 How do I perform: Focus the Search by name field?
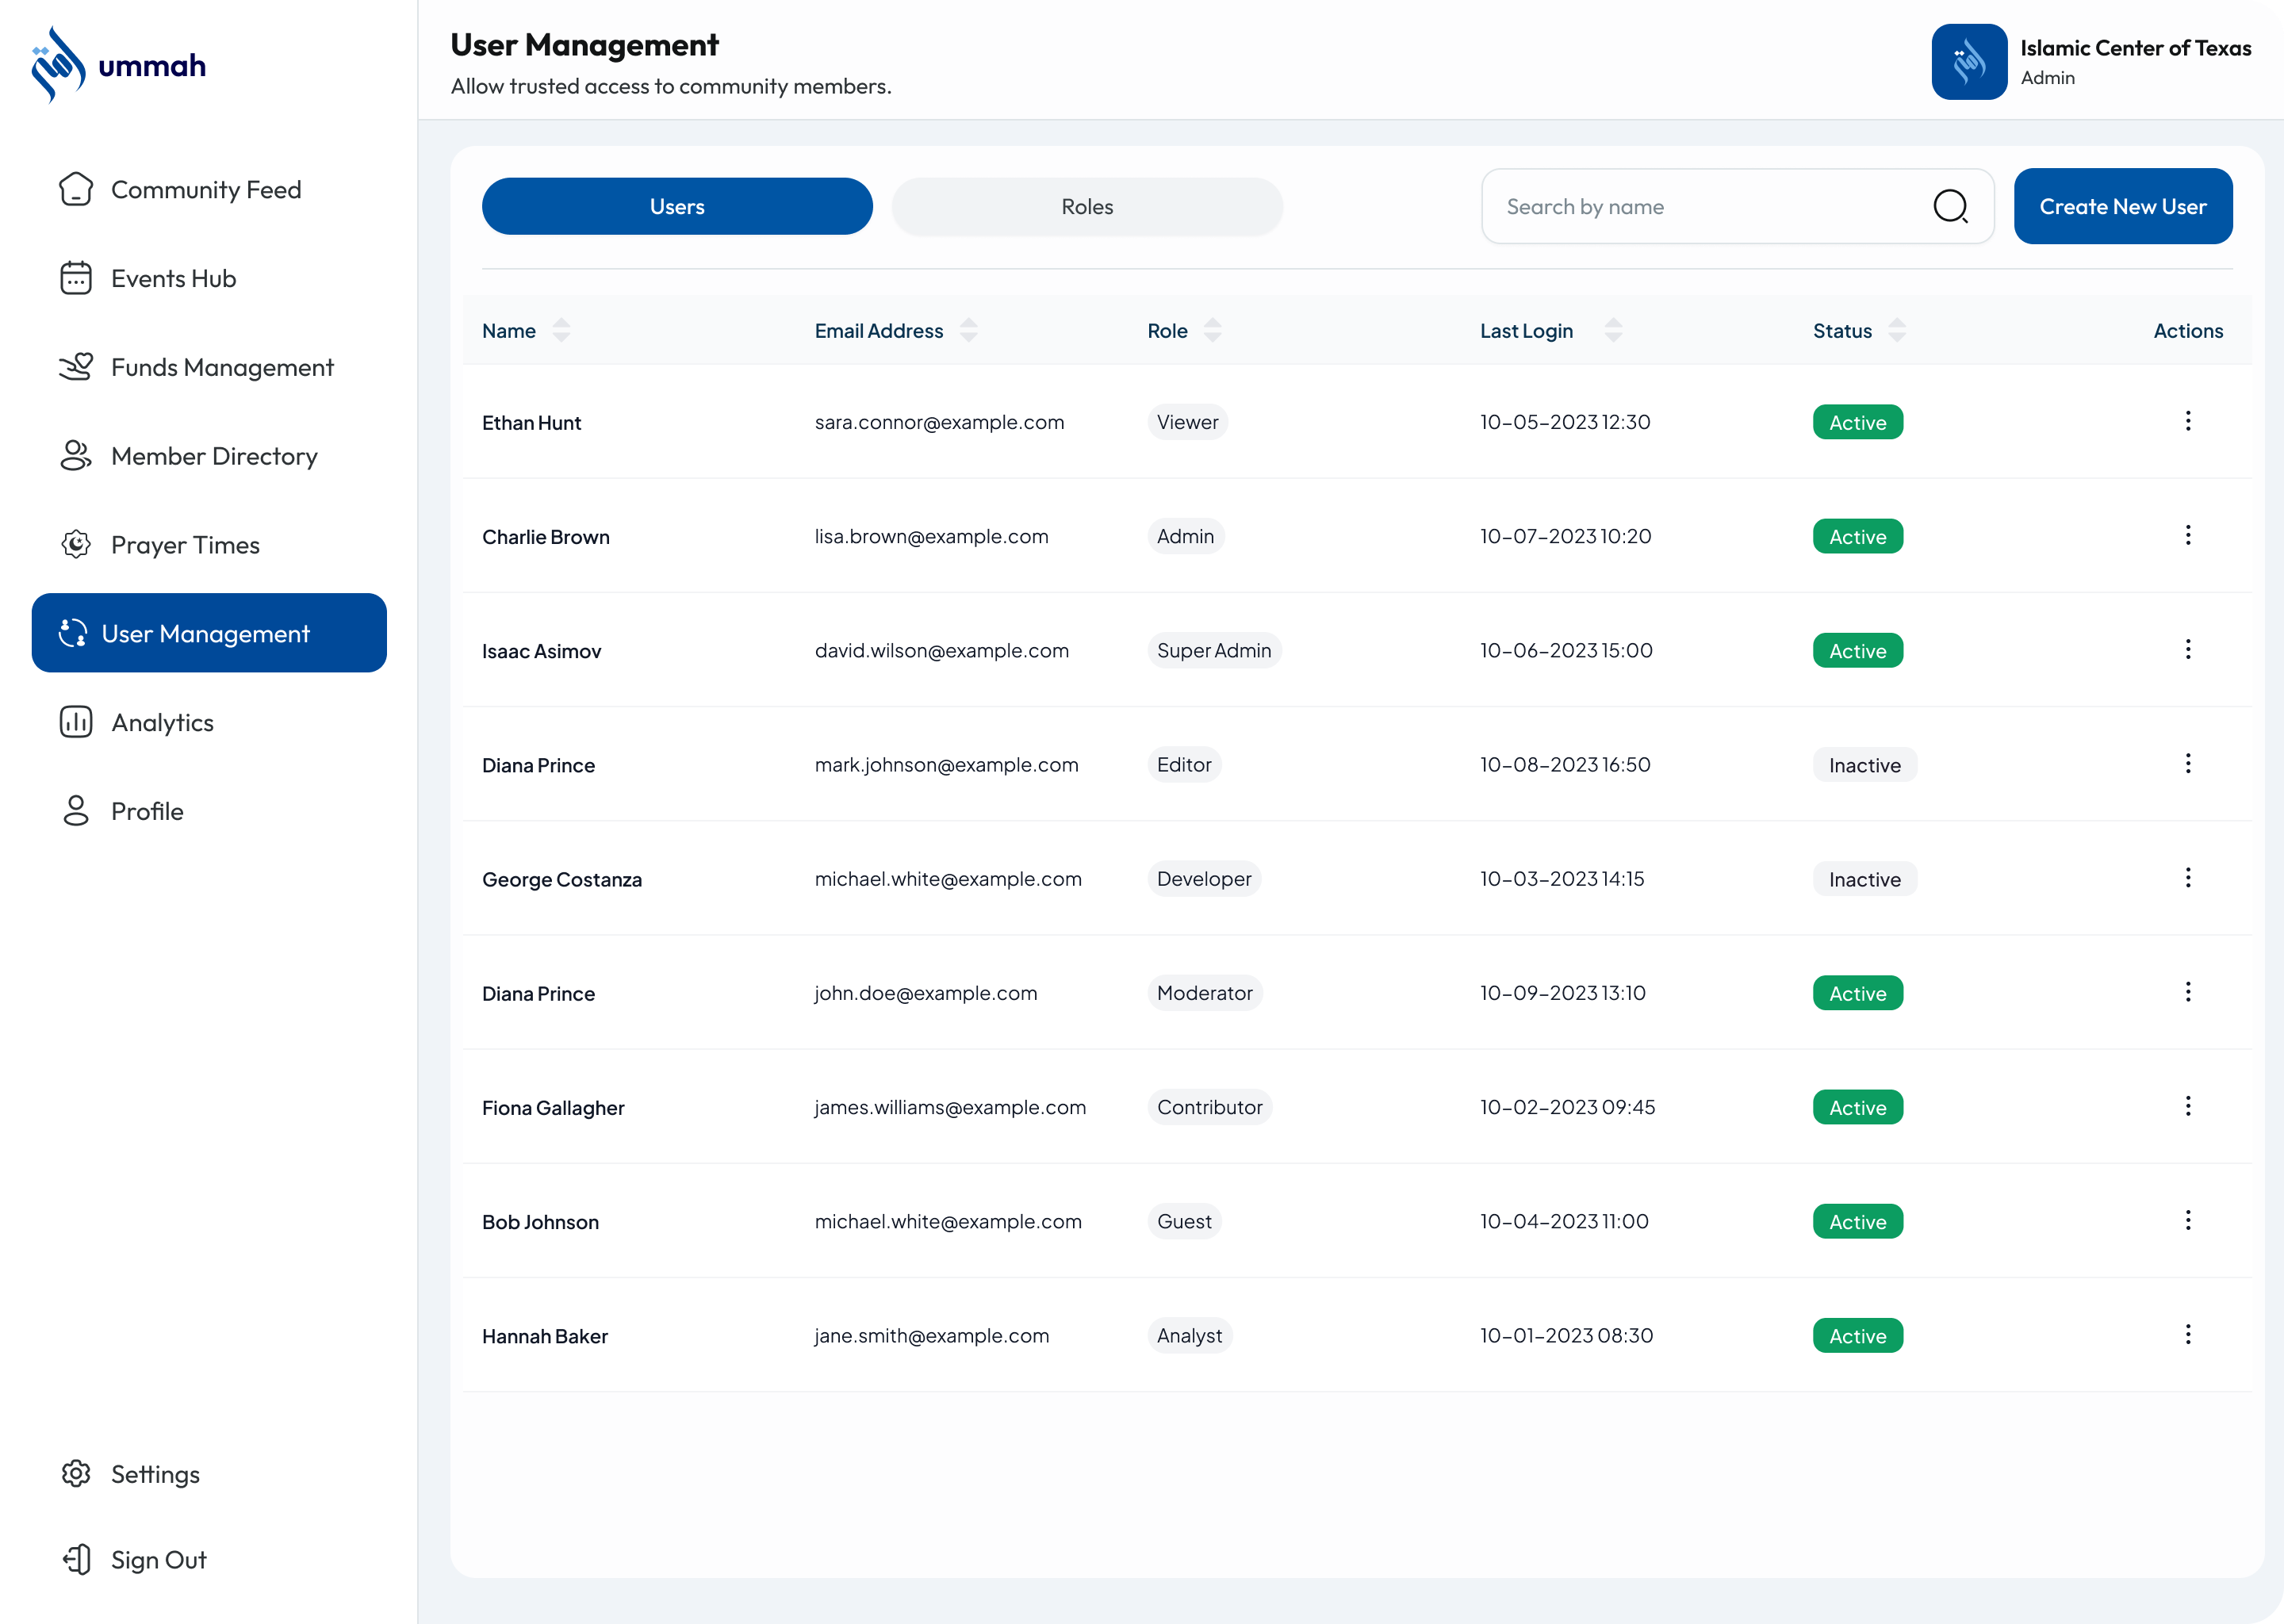(1737, 207)
